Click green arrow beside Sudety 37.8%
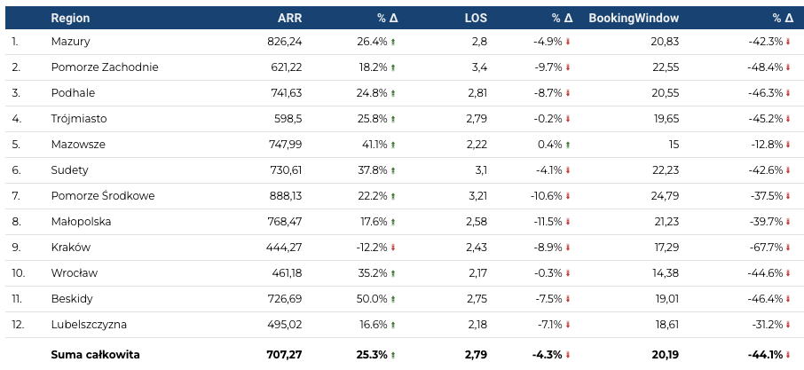 (393, 170)
